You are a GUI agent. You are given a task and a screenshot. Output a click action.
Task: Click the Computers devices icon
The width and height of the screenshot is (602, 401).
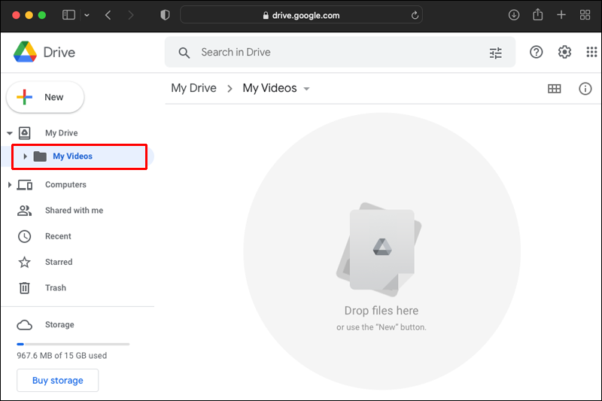(25, 185)
